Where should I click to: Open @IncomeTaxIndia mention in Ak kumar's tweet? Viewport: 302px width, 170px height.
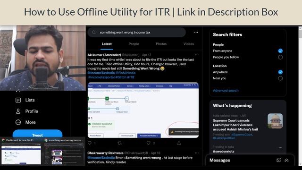pos(101,73)
